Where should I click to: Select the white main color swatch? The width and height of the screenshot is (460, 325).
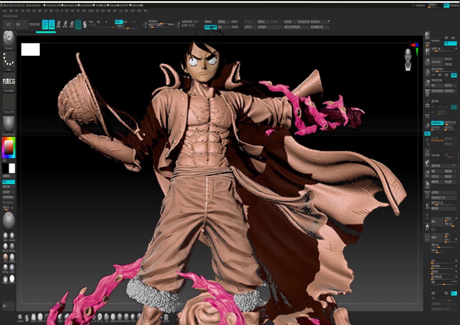pyautogui.click(x=12, y=168)
